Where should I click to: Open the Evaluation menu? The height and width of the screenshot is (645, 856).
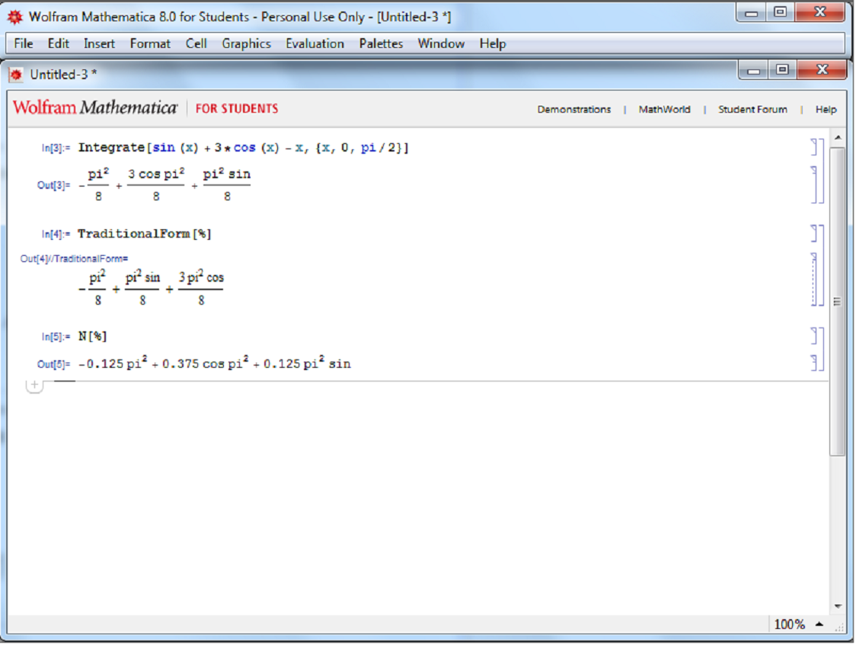[315, 43]
